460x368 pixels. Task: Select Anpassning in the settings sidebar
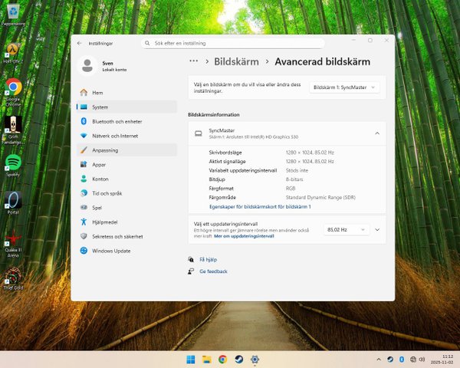point(105,150)
